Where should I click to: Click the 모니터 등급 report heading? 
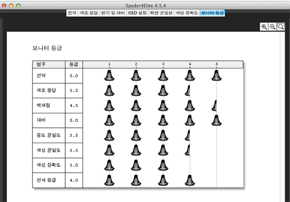46,48
